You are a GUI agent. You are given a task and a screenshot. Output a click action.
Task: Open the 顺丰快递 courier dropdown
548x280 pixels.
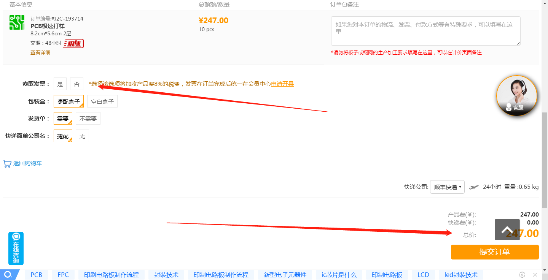click(447, 187)
